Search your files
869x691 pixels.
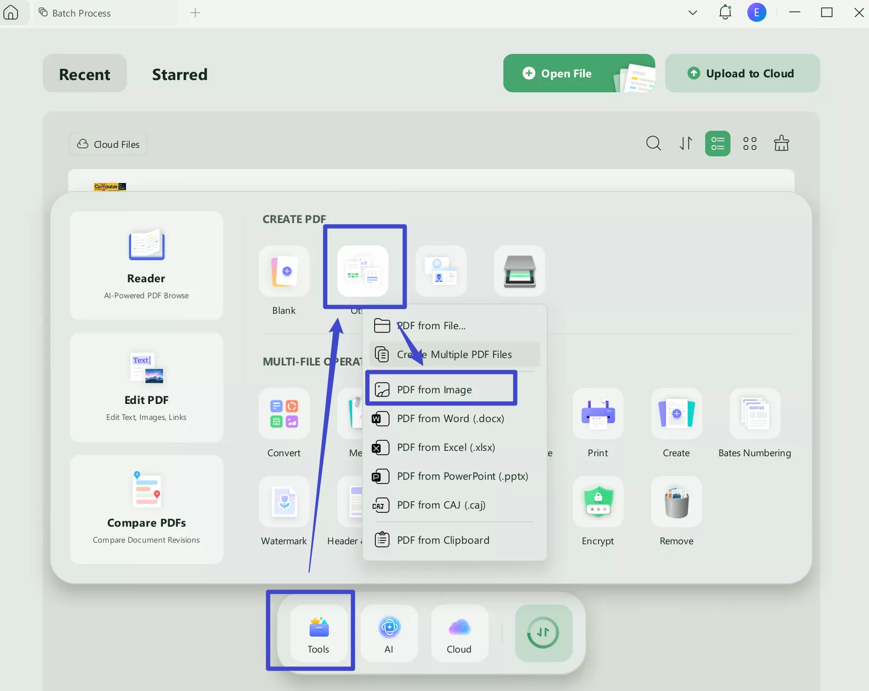[653, 144]
